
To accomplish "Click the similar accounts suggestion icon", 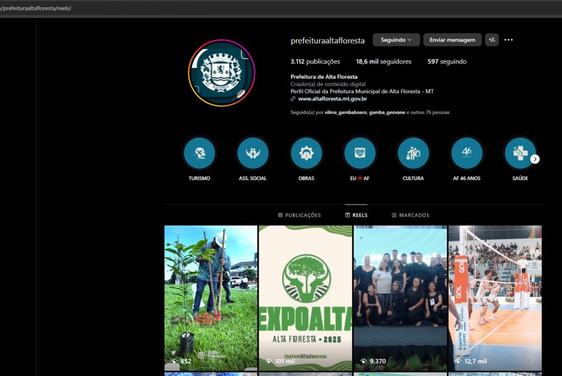I will click(x=492, y=40).
